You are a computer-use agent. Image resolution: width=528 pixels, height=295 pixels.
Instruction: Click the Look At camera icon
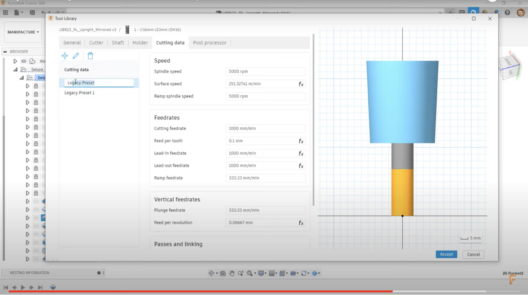223,273
